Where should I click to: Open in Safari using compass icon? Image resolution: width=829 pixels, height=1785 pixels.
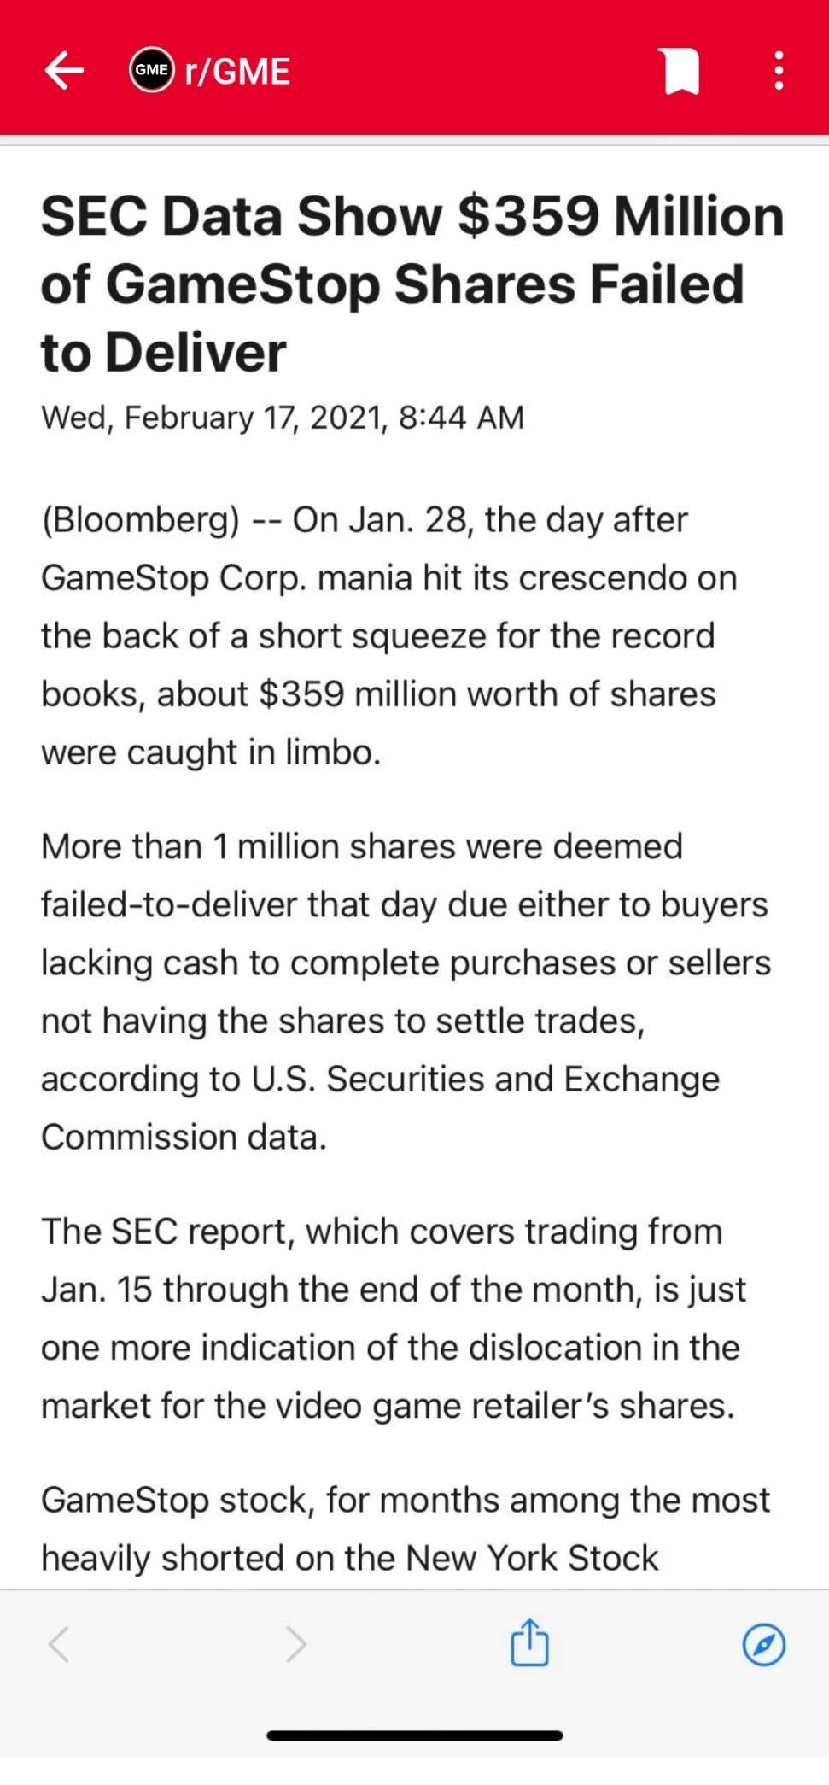(763, 1644)
